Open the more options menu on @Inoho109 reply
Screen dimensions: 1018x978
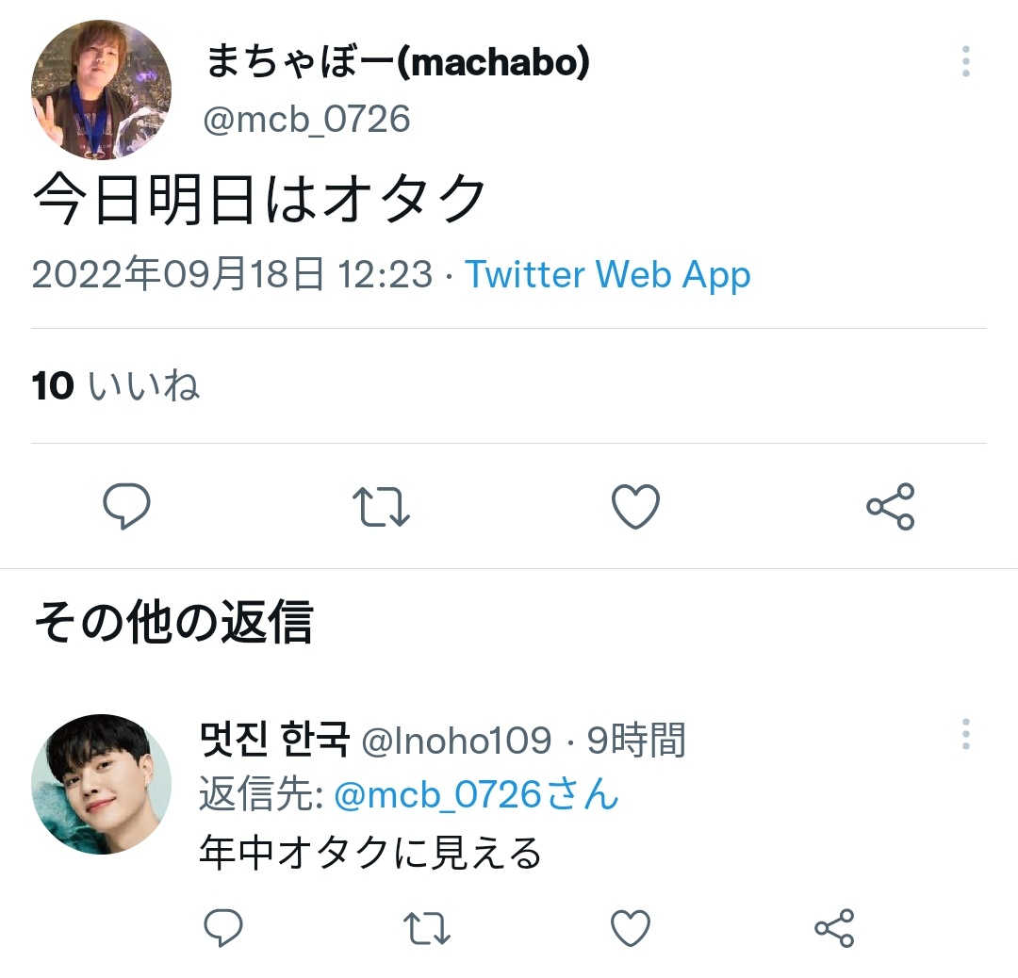pyautogui.click(x=966, y=735)
